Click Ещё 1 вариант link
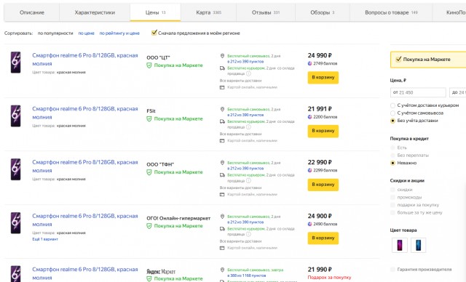The height and width of the screenshot is (282, 466). pos(45,239)
